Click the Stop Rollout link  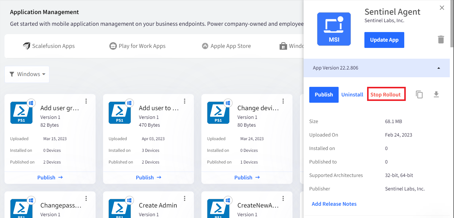click(x=386, y=94)
